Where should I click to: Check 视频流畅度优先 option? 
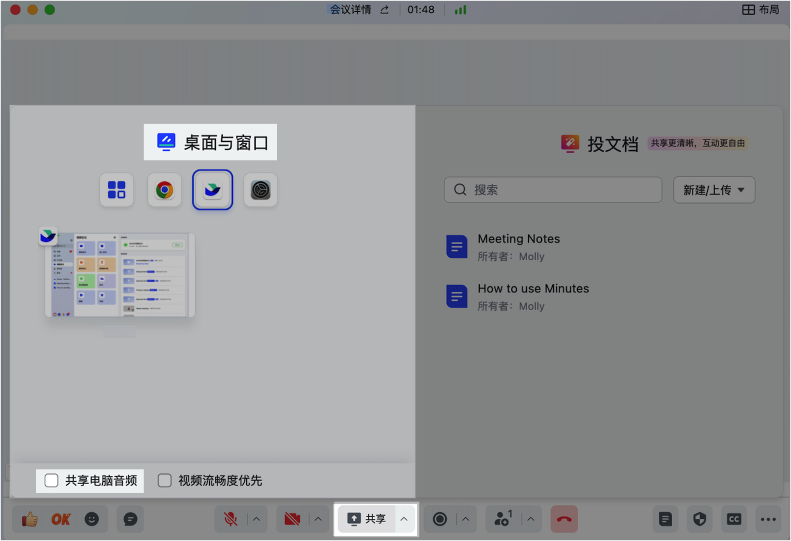click(x=164, y=480)
